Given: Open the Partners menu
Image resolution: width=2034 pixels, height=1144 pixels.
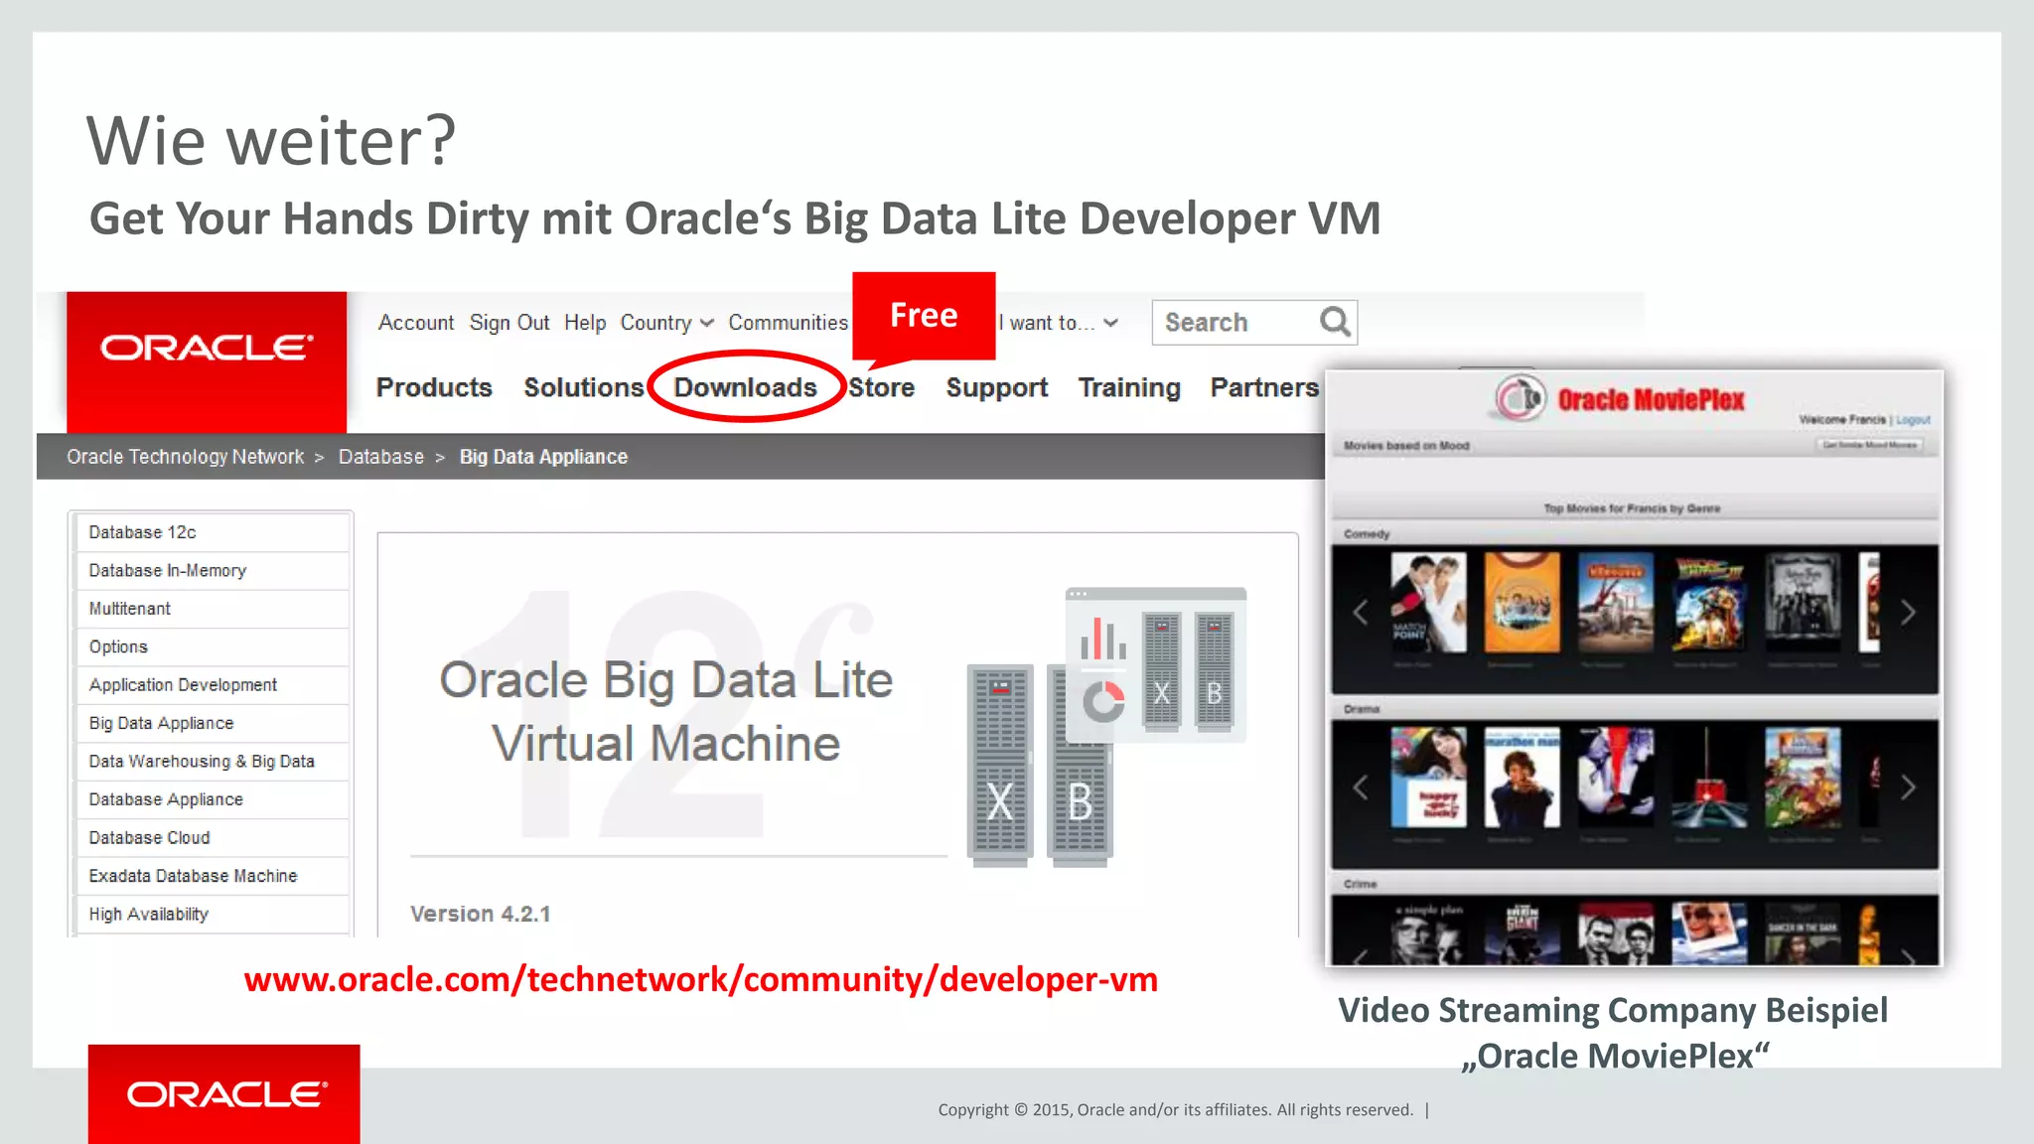Looking at the screenshot, I should tap(1264, 387).
